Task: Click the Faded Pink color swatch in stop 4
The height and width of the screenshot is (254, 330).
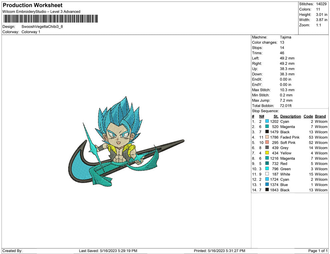Action: pyautogui.click(x=267, y=137)
